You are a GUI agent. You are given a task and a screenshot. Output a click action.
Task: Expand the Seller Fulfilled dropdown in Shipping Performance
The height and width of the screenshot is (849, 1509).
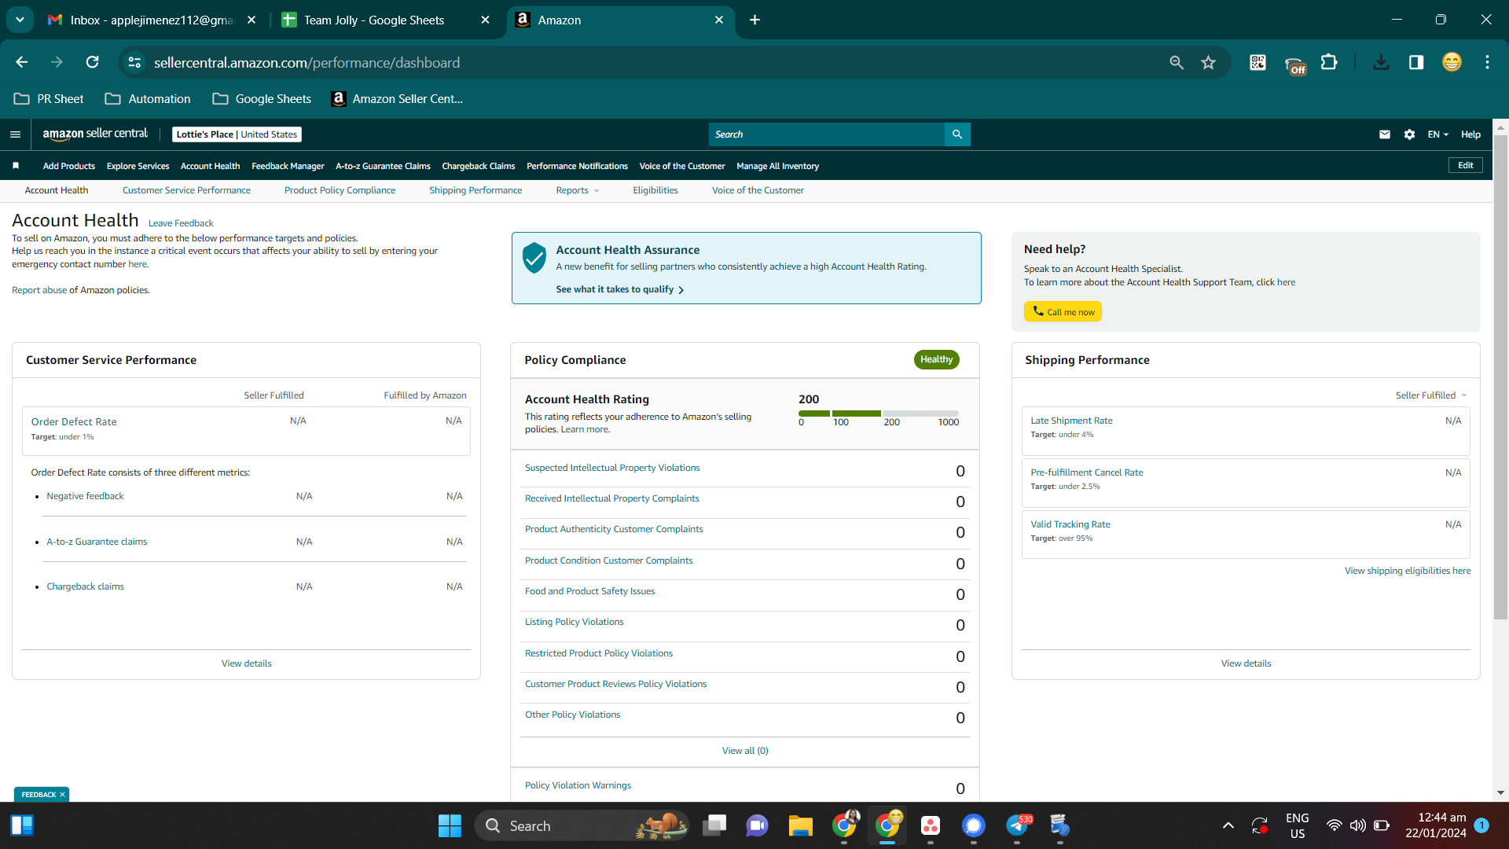click(x=1431, y=395)
